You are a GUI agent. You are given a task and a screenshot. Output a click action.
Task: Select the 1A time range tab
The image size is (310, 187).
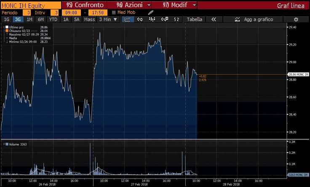pos(66,19)
